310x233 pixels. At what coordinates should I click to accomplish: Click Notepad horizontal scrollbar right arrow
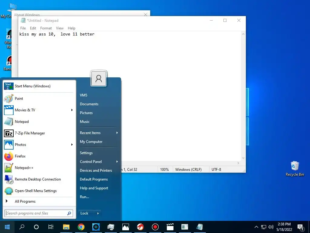click(238, 163)
